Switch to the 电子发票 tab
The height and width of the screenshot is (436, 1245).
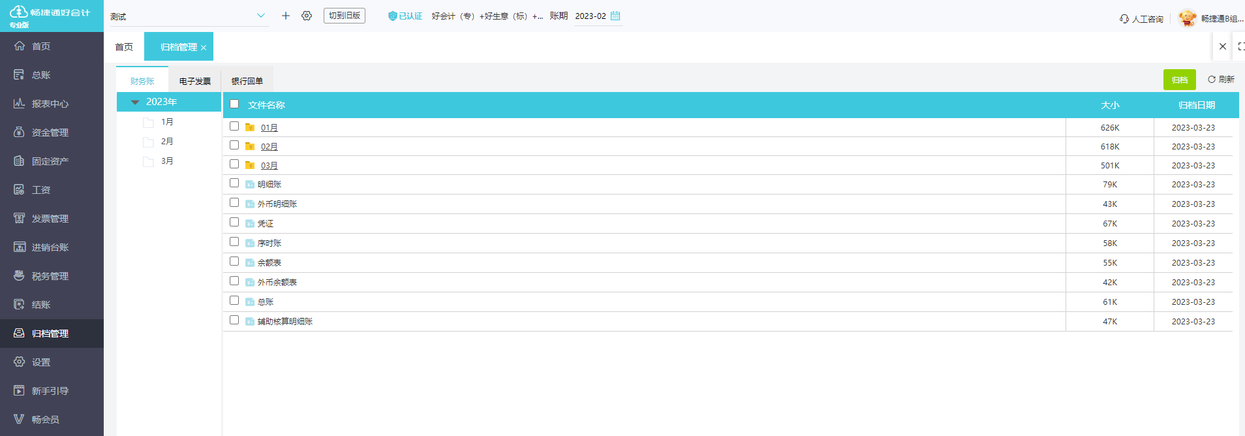pos(195,81)
